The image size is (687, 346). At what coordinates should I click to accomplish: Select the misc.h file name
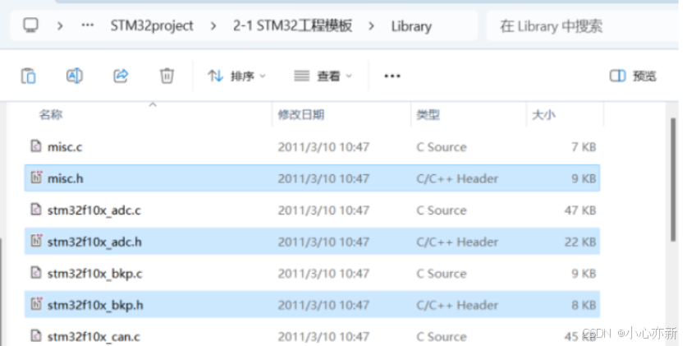(x=66, y=178)
